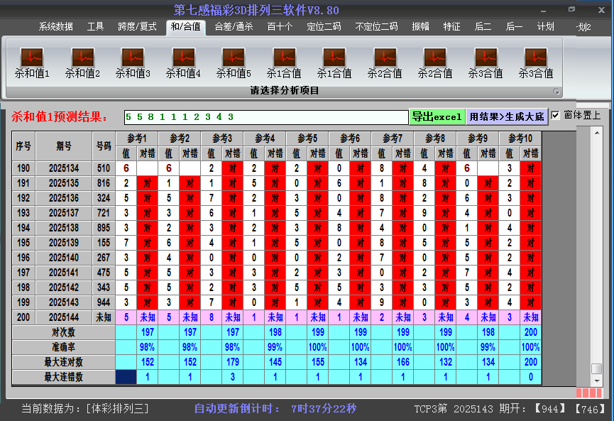This screenshot has height=421, width=614.
Task: Click the dark blue cell in 最大连错数 row
Action: coord(126,377)
